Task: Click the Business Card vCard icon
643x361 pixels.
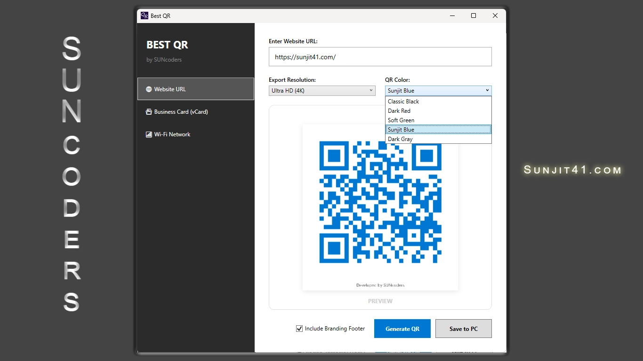Action: coord(149,112)
